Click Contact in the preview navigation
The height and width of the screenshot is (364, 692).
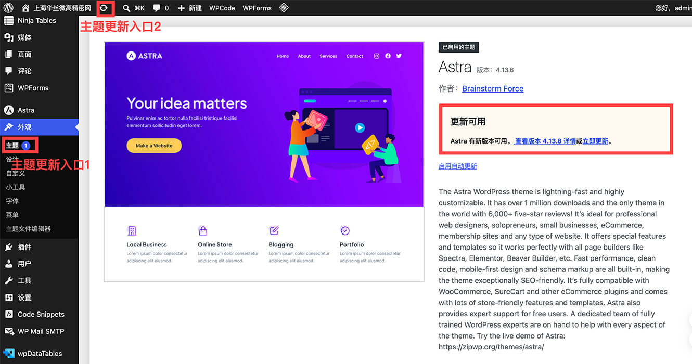click(x=355, y=56)
